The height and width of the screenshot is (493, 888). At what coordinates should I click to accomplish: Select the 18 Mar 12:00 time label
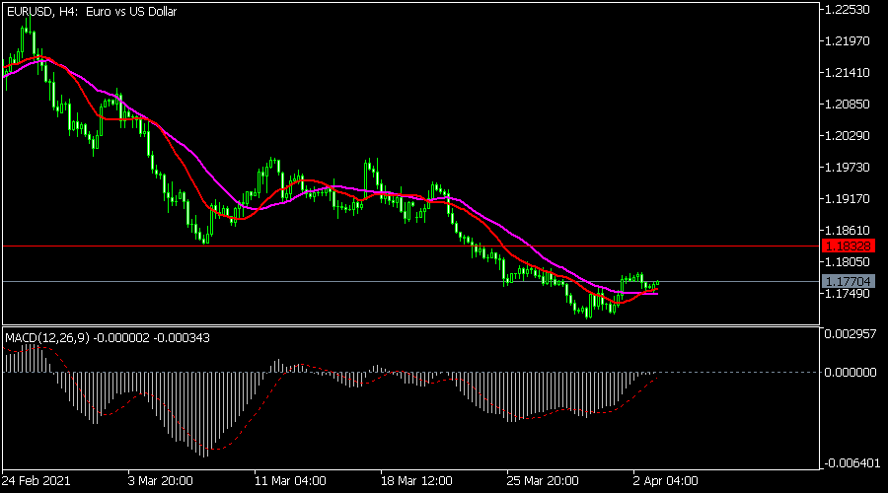coord(416,481)
